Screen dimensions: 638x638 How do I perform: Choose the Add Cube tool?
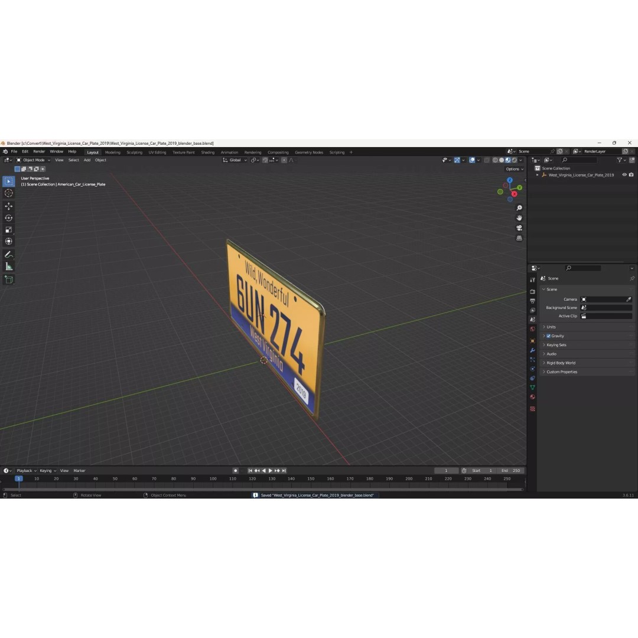[8, 279]
